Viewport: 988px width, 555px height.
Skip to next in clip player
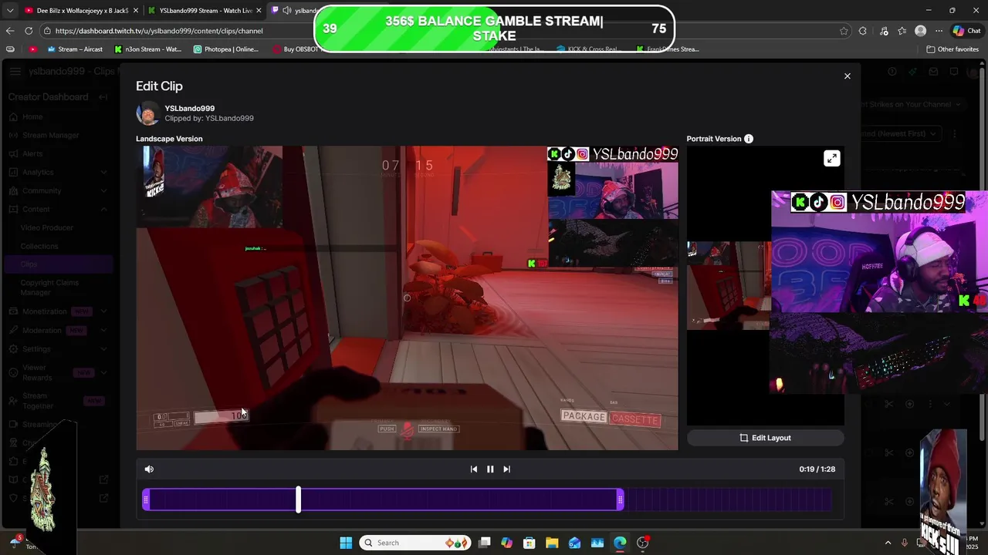click(506, 469)
